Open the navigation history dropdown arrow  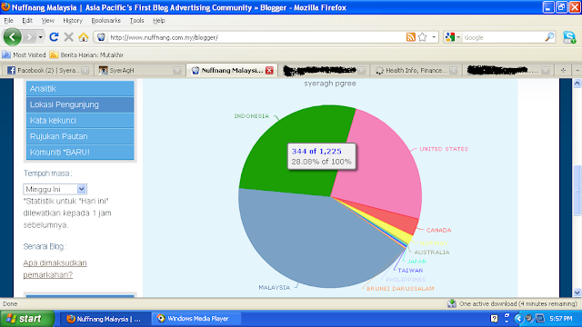(x=40, y=37)
